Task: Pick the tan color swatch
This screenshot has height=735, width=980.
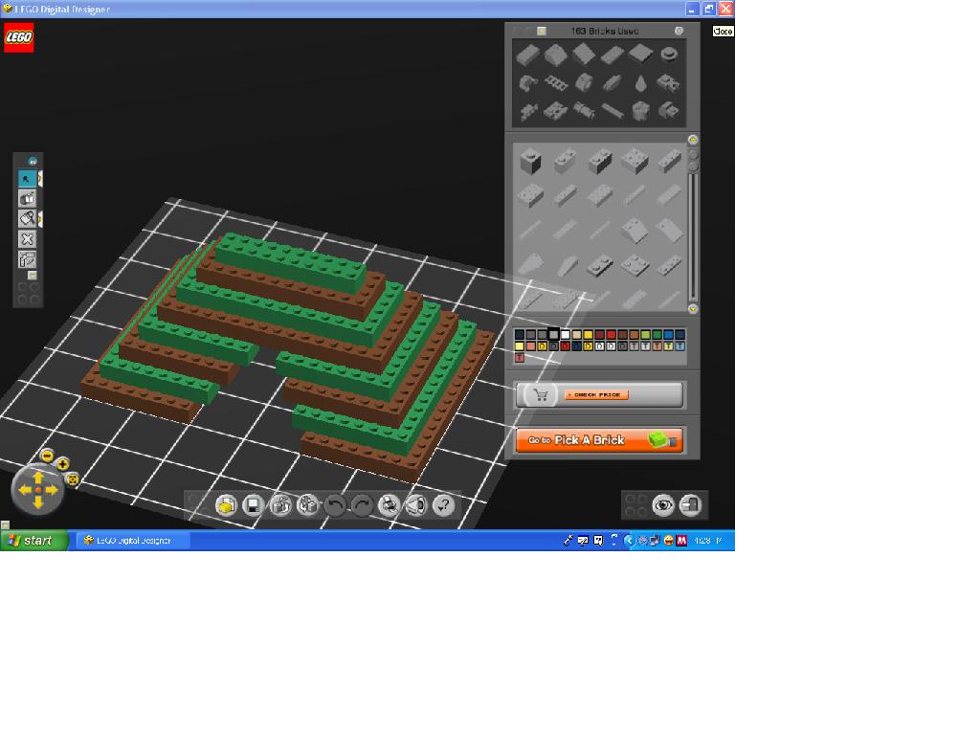Action: (577, 335)
